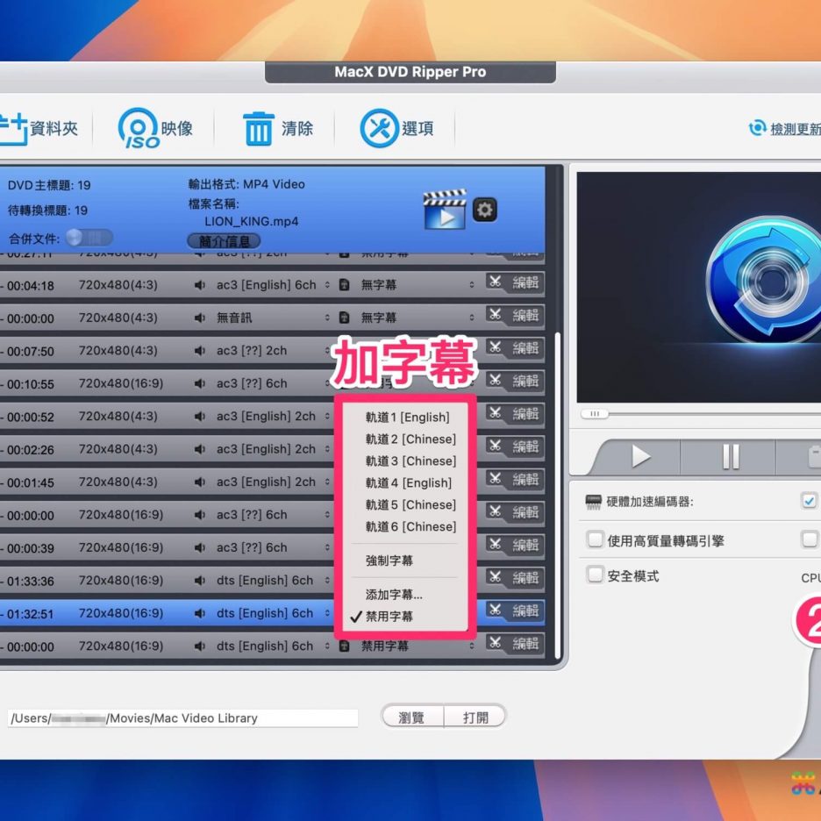Viewport: 821px width, 821px height.
Task: Click the folder add icon
Action: [x=12, y=129]
